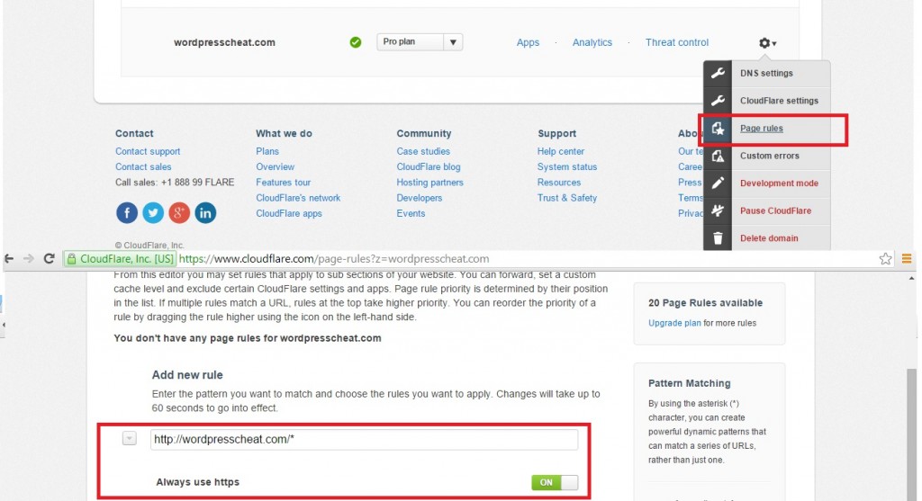Open the Resources link
The width and height of the screenshot is (922, 501).
(x=559, y=183)
